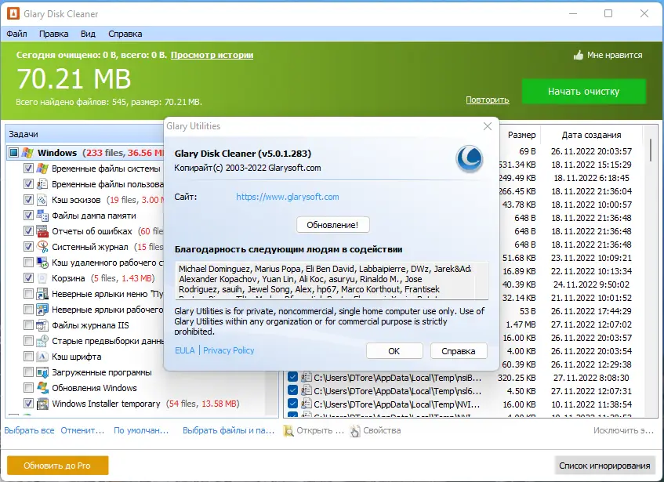This screenshot has width=664, height=482.
Task: Uncheck Кэш эскизов checkbox
Action: (28, 200)
